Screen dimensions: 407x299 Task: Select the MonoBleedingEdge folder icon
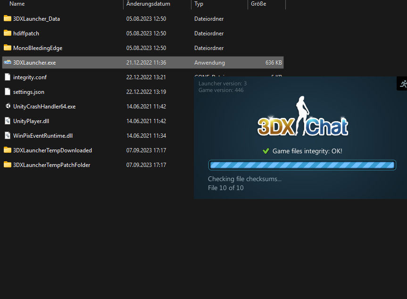(8, 48)
